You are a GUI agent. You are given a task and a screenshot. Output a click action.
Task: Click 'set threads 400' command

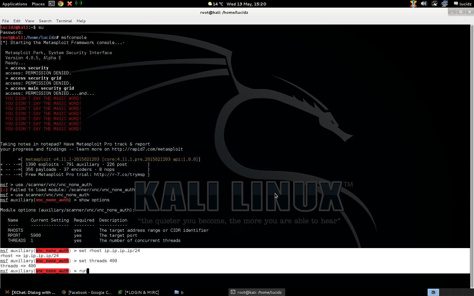pos(98,261)
